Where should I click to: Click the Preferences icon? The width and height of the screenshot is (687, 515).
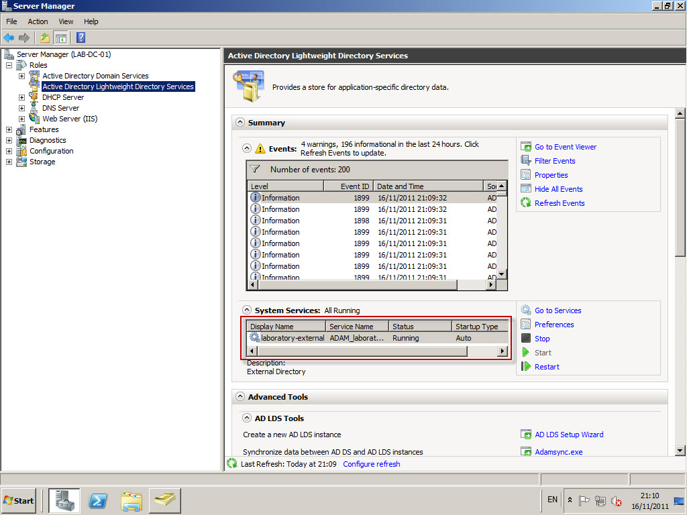coord(526,324)
